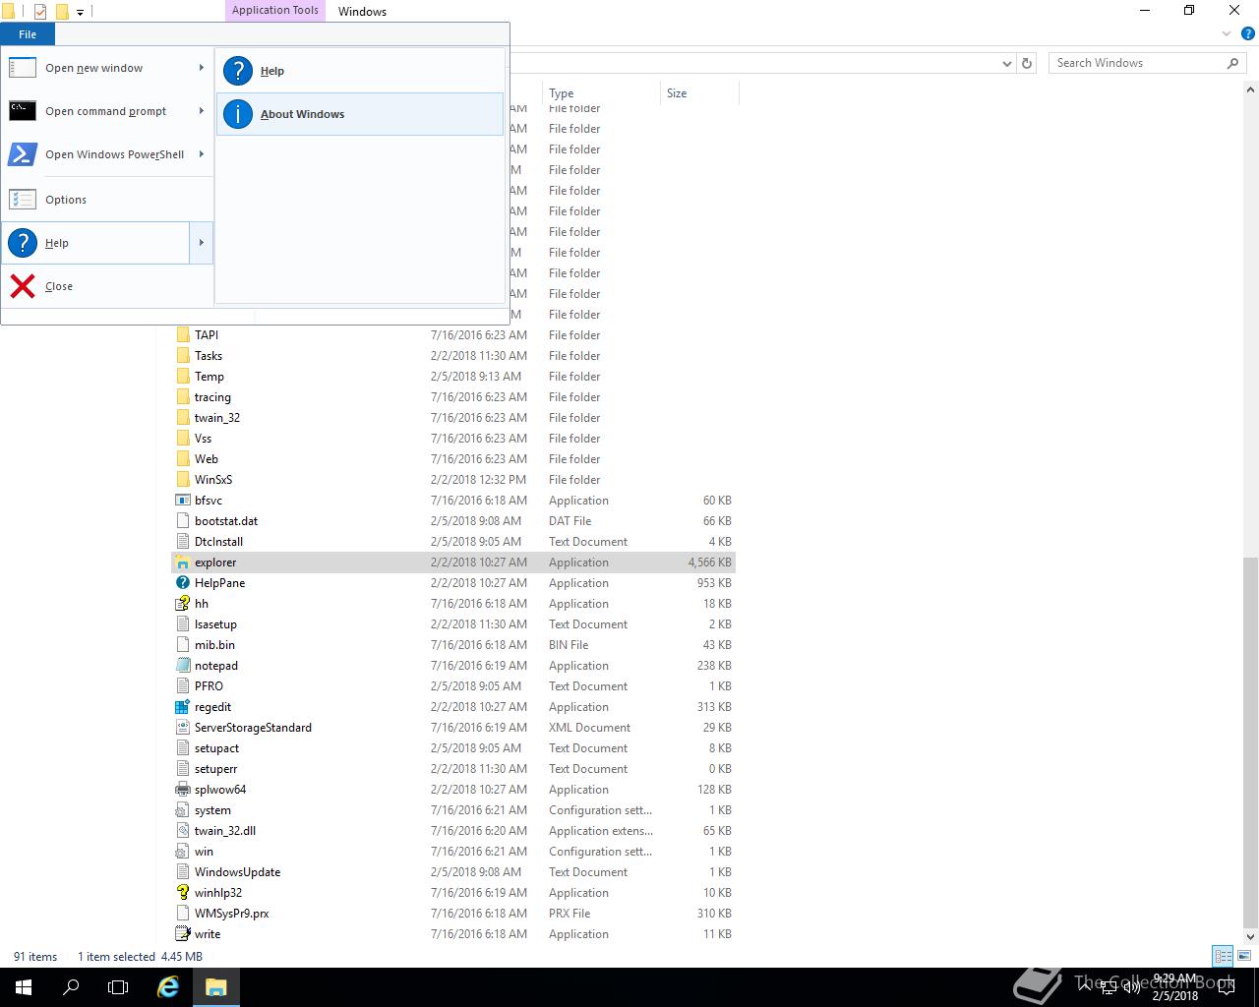Image resolution: width=1259 pixels, height=1007 pixels.
Task: Switch to Large icons view in status bar
Action: (x=1243, y=956)
